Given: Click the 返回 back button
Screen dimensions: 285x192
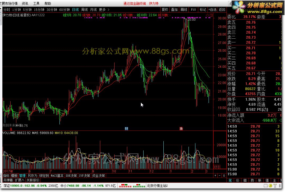Looking at the screenshot, I should [222, 10].
